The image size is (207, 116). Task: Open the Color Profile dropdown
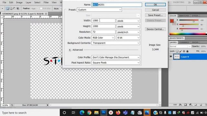[116, 57]
